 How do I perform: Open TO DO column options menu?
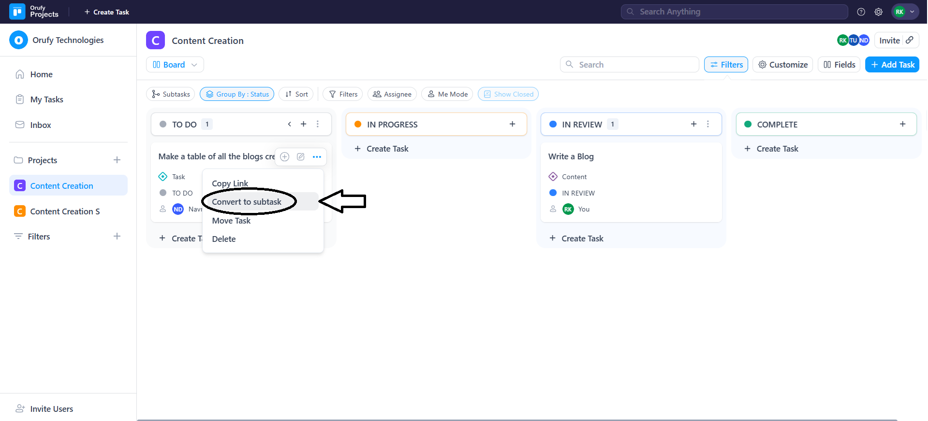[318, 124]
